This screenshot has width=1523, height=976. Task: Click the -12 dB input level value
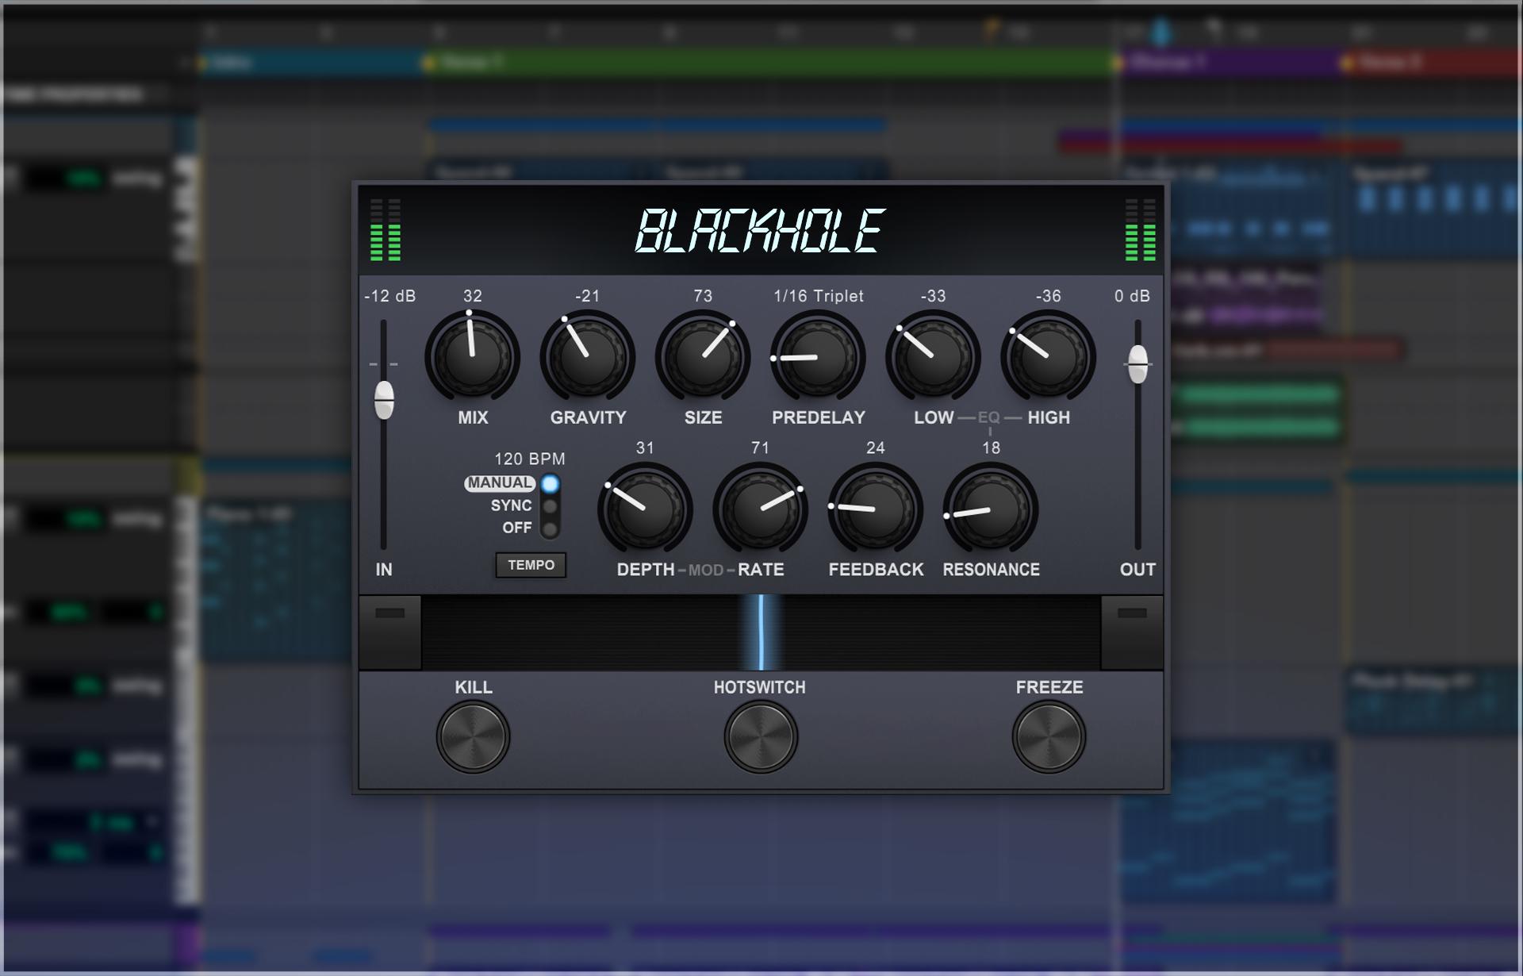(389, 296)
